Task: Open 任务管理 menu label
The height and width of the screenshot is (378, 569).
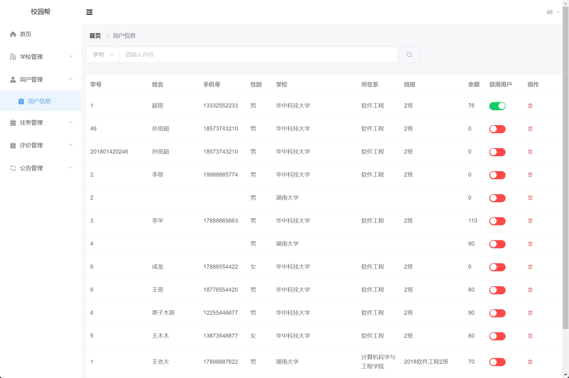Action: point(31,123)
